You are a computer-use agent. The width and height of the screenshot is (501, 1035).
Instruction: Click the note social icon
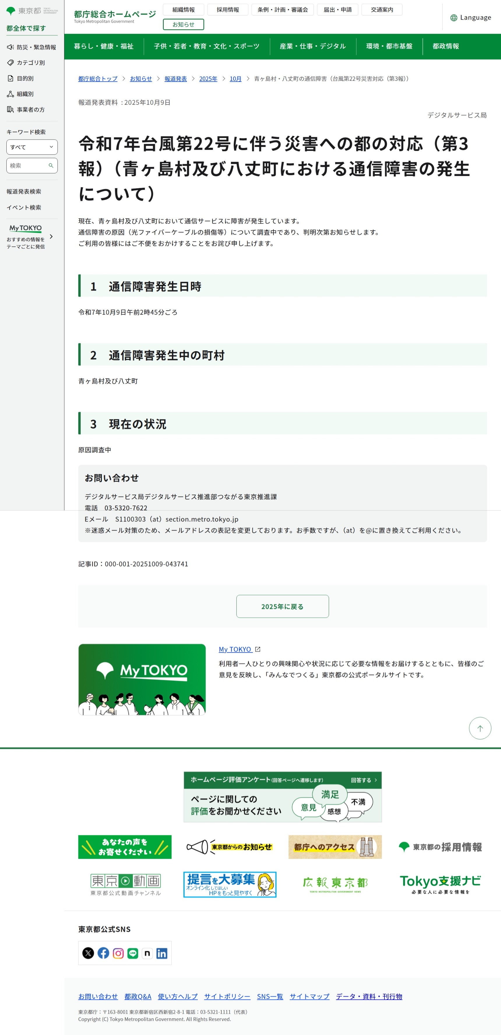147,953
